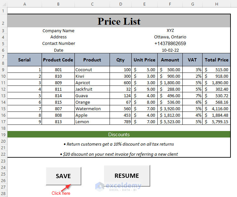The image size is (237, 197).
Task: Click the Product Code table header
Action: (x=58, y=60)
